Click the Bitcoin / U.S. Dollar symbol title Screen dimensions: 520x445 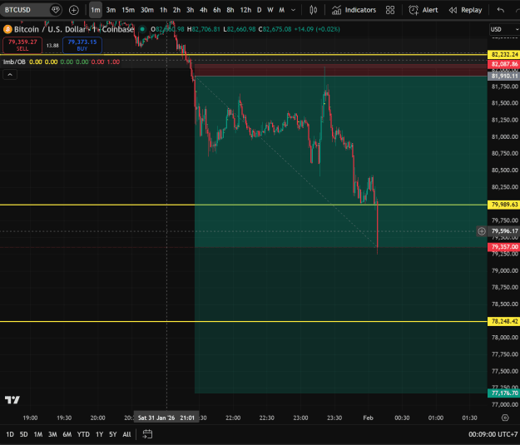pyautogui.click(x=73, y=29)
